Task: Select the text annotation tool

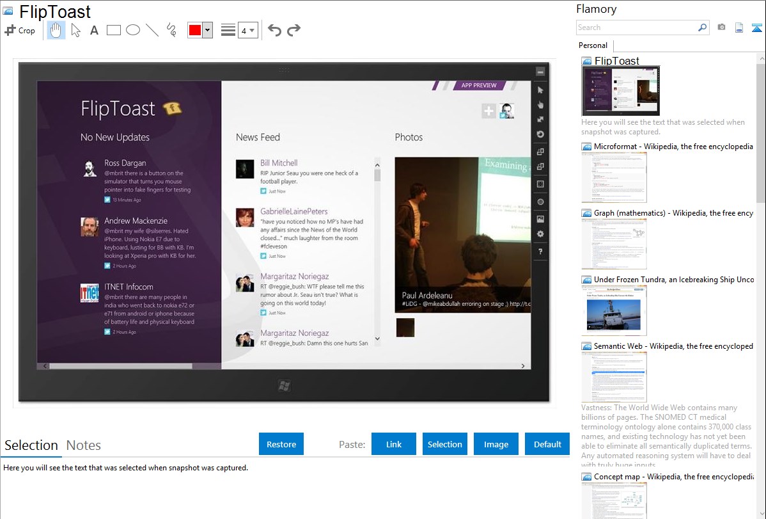Action: click(94, 30)
